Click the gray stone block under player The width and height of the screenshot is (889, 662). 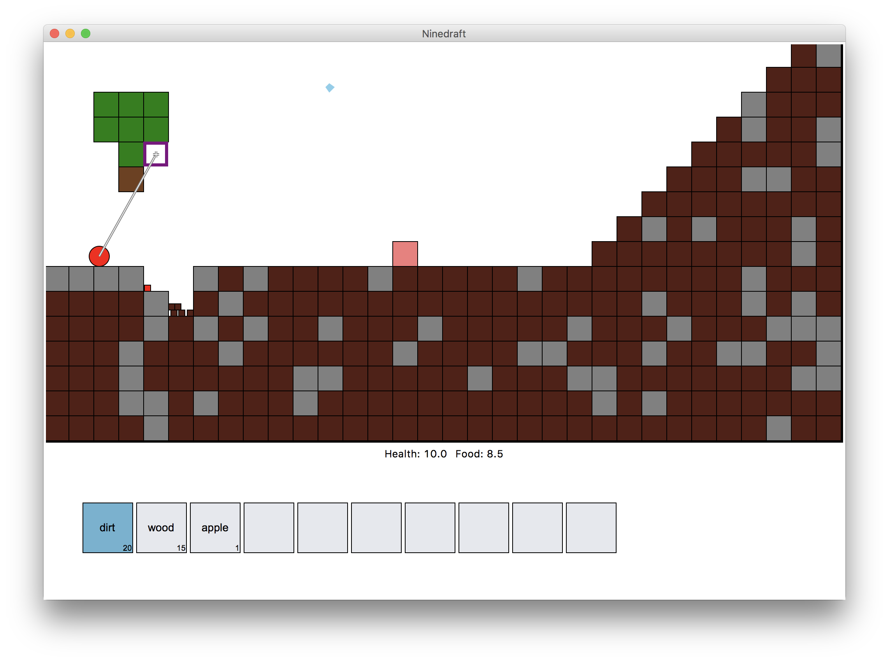click(106, 278)
